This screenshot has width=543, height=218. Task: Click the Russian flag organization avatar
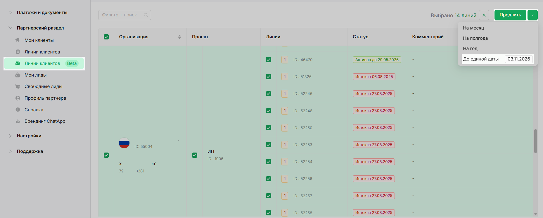pos(124,143)
